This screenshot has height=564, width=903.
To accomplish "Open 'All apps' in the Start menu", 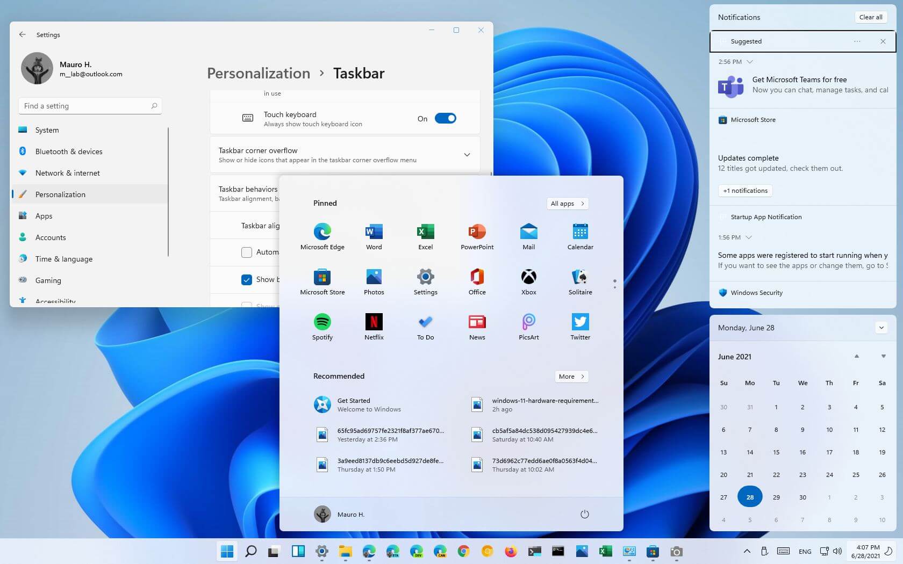I will coord(567,204).
